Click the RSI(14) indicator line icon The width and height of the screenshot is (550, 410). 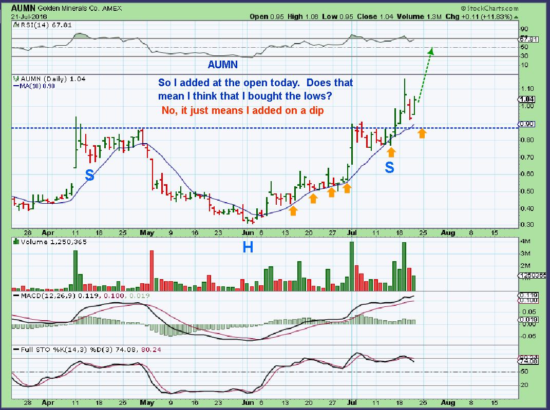click(16, 25)
